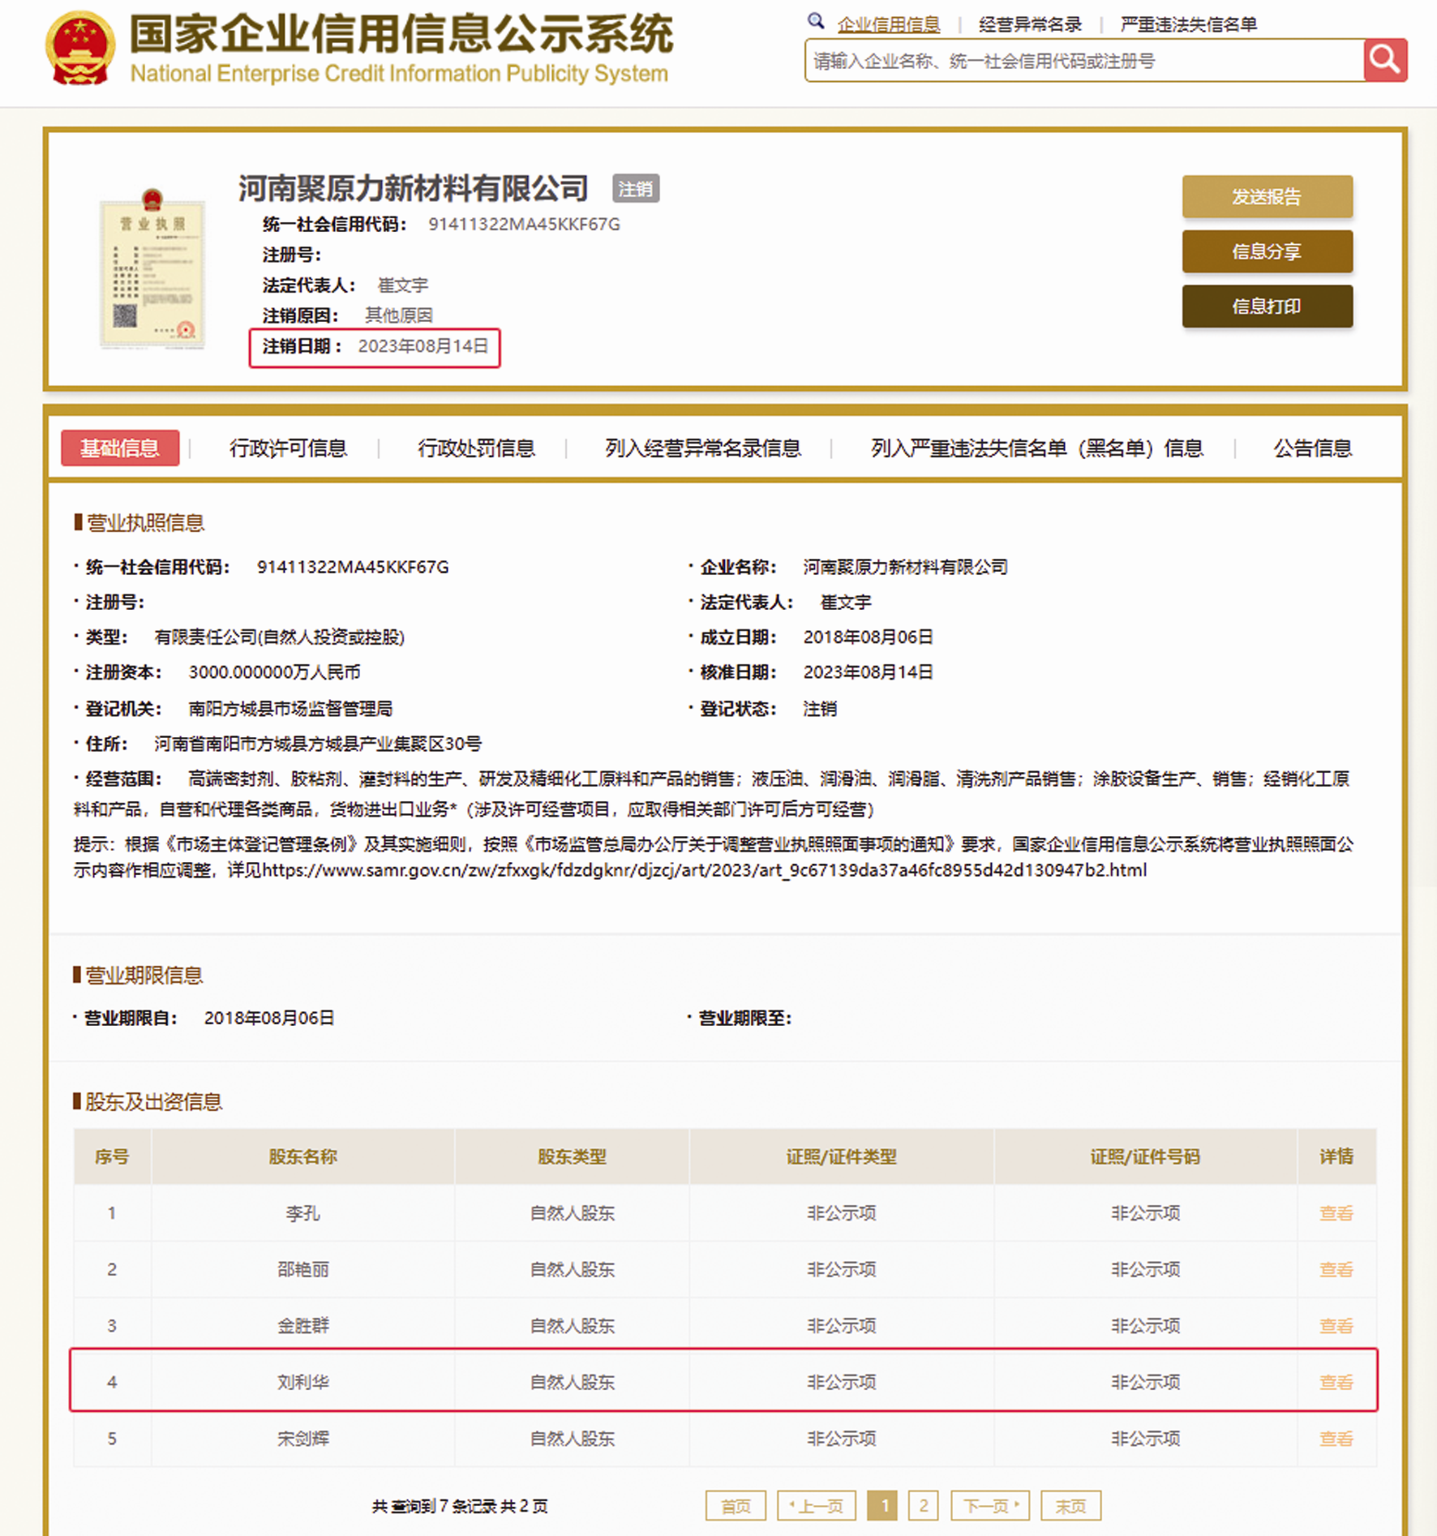Screen dimensions: 1437x1536
Task: View details for shareholder 宋剑辉
Action: [1335, 1439]
